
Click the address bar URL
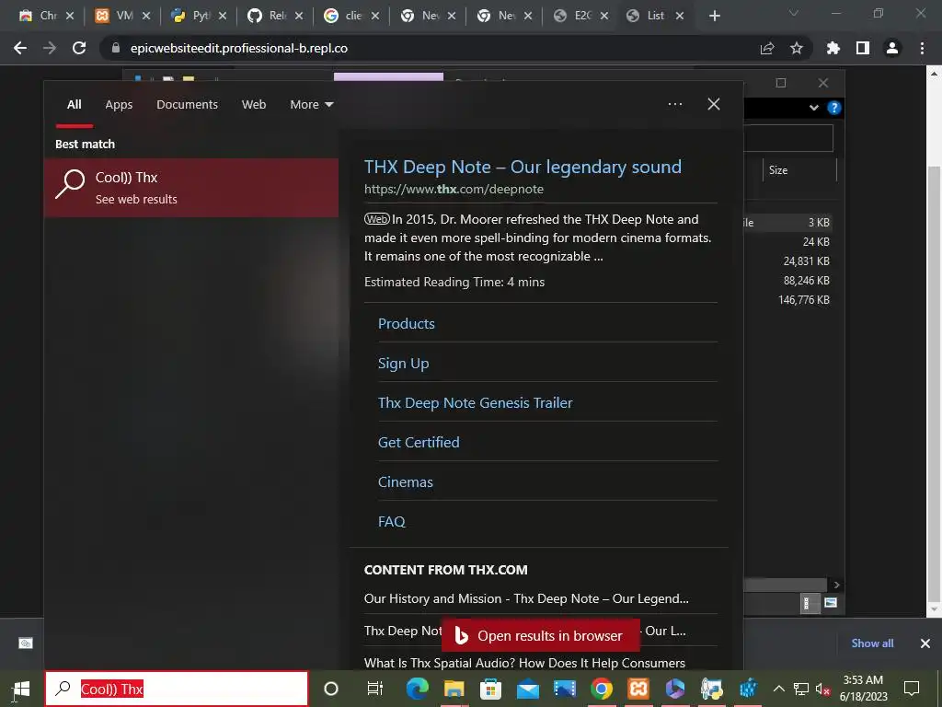tap(239, 48)
